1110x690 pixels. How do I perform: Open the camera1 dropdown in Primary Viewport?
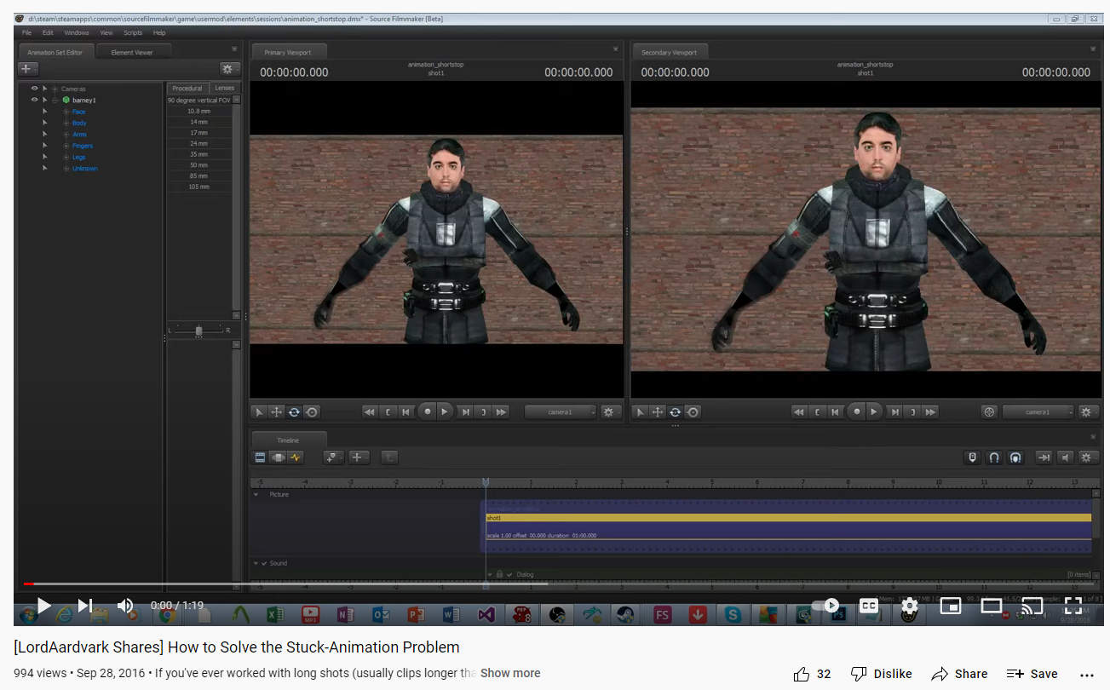(x=560, y=412)
